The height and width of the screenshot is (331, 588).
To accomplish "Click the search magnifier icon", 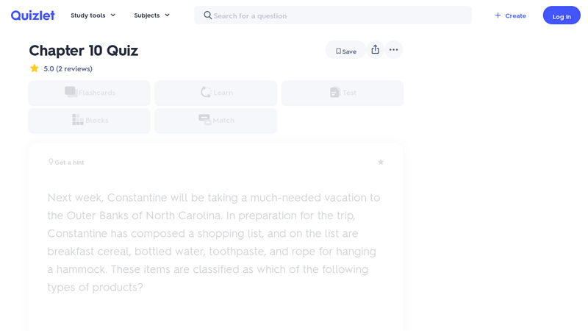I will point(207,15).
